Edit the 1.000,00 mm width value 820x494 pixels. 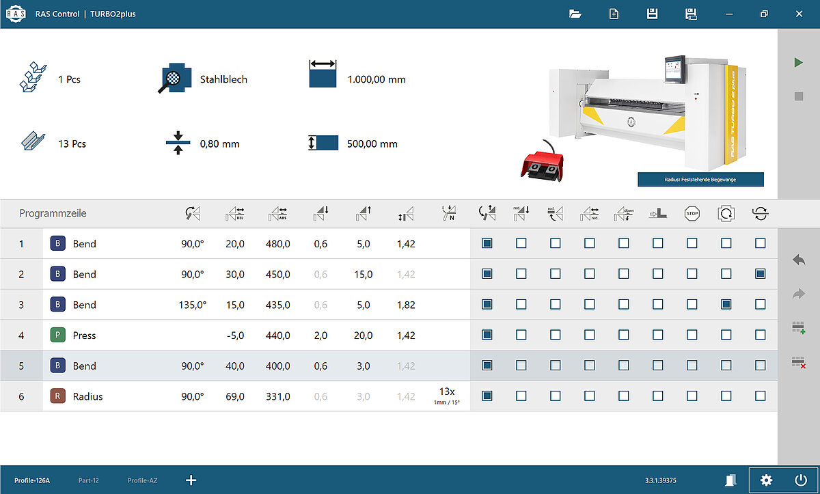(377, 79)
